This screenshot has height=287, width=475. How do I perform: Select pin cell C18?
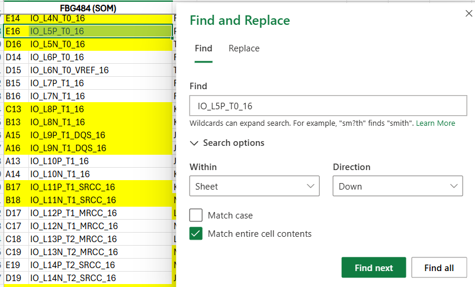click(x=16, y=239)
